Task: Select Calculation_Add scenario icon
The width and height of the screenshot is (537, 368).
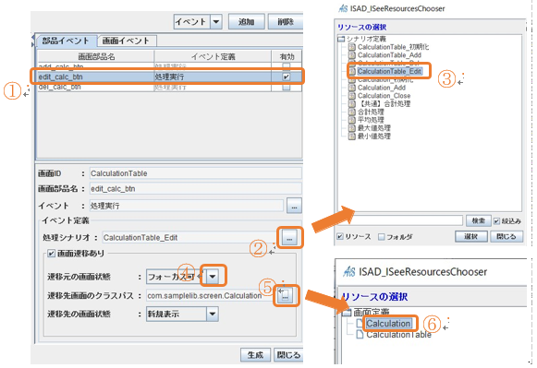Action: point(352,88)
